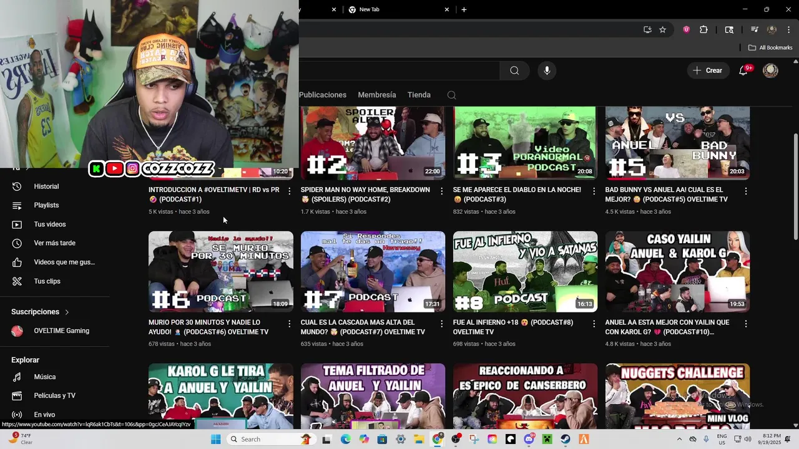This screenshot has width=799, height=449.
Task: Switch to the Membresía channel tab
Action: (x=377, y=95)
